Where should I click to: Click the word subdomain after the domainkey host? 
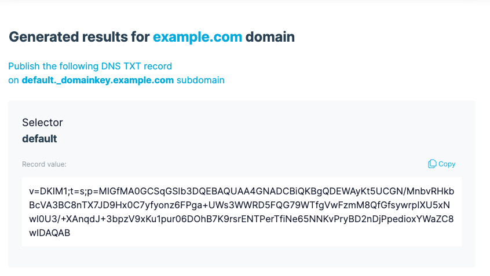coord(200,80)
